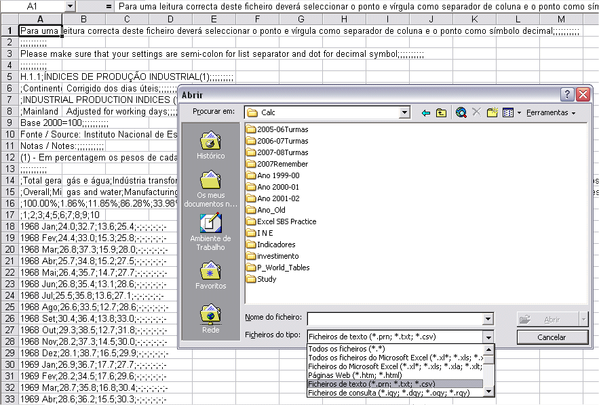Open the Views icon in the dialog toolbar

508,112
